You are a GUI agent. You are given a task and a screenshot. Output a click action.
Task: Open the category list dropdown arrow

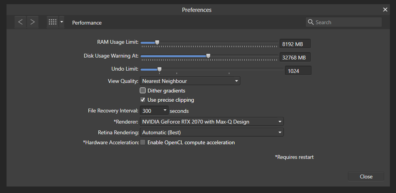click(x=61, y=22)
